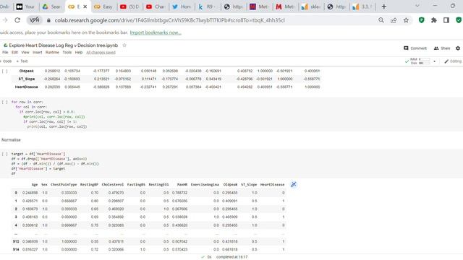The width and height of the screenshot is (463, 260).
Task: Open the tab search chevron
Action: 417,6
